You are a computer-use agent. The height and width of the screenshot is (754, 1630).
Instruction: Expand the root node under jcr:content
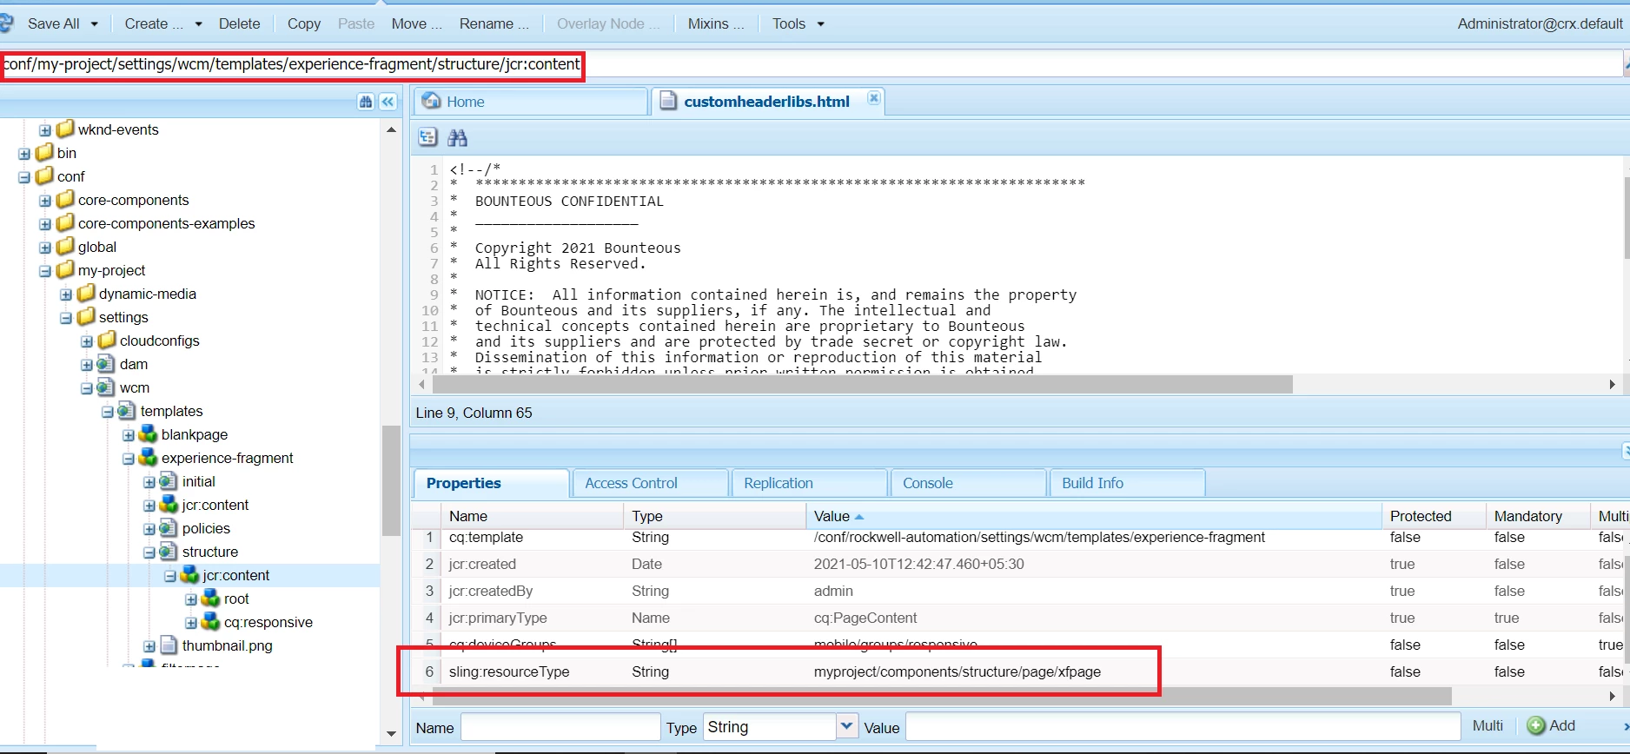coord(191,599)
